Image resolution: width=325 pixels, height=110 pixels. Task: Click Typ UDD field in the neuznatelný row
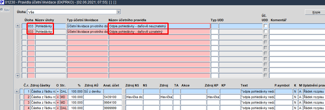pyautogui.click(x=214, y=26)
